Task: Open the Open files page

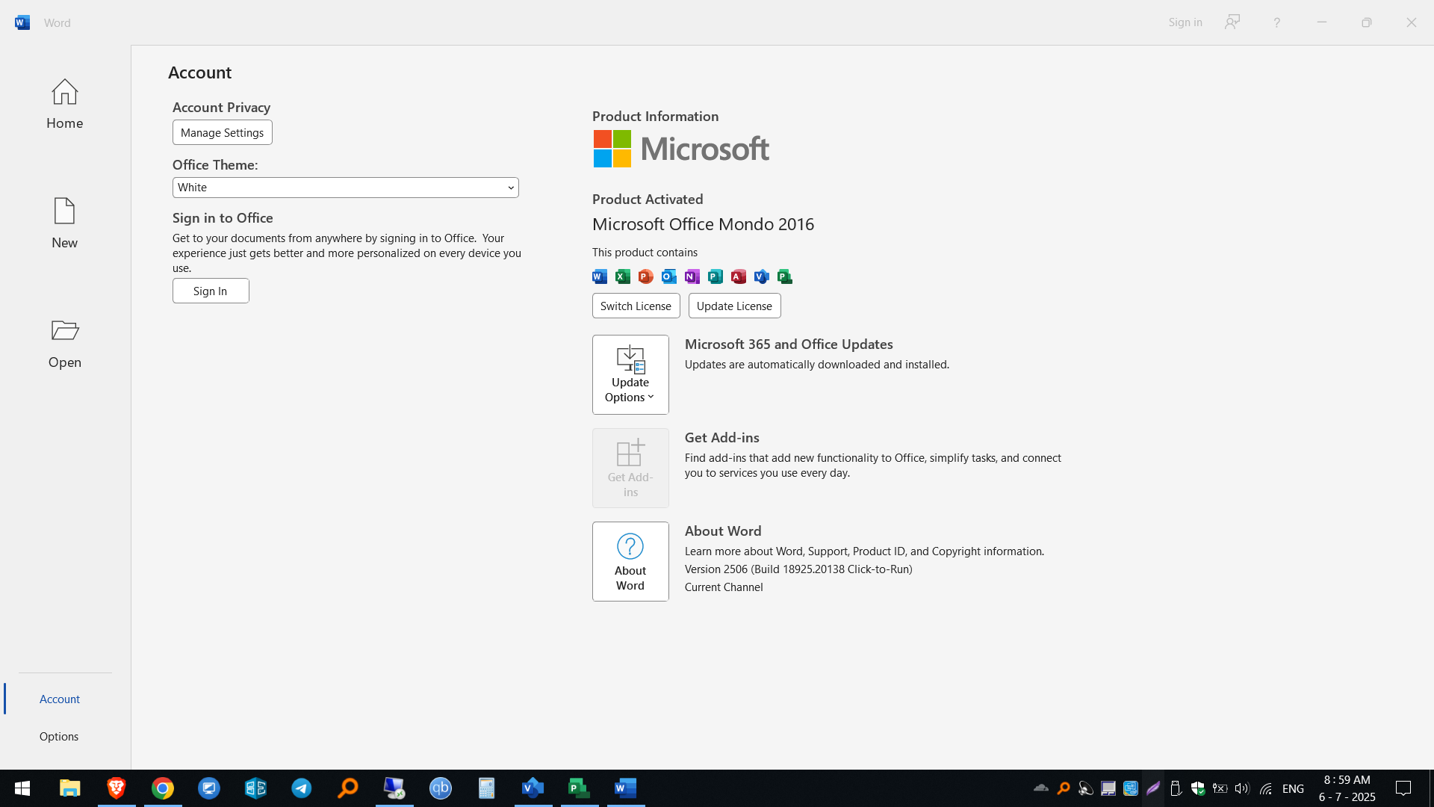Action: click(x=64, y=343)
